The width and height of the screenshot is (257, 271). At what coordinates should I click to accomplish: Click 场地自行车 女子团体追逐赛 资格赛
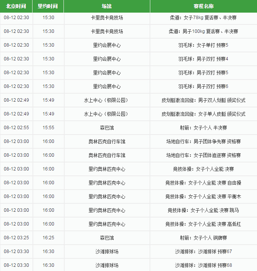(203, 155)
